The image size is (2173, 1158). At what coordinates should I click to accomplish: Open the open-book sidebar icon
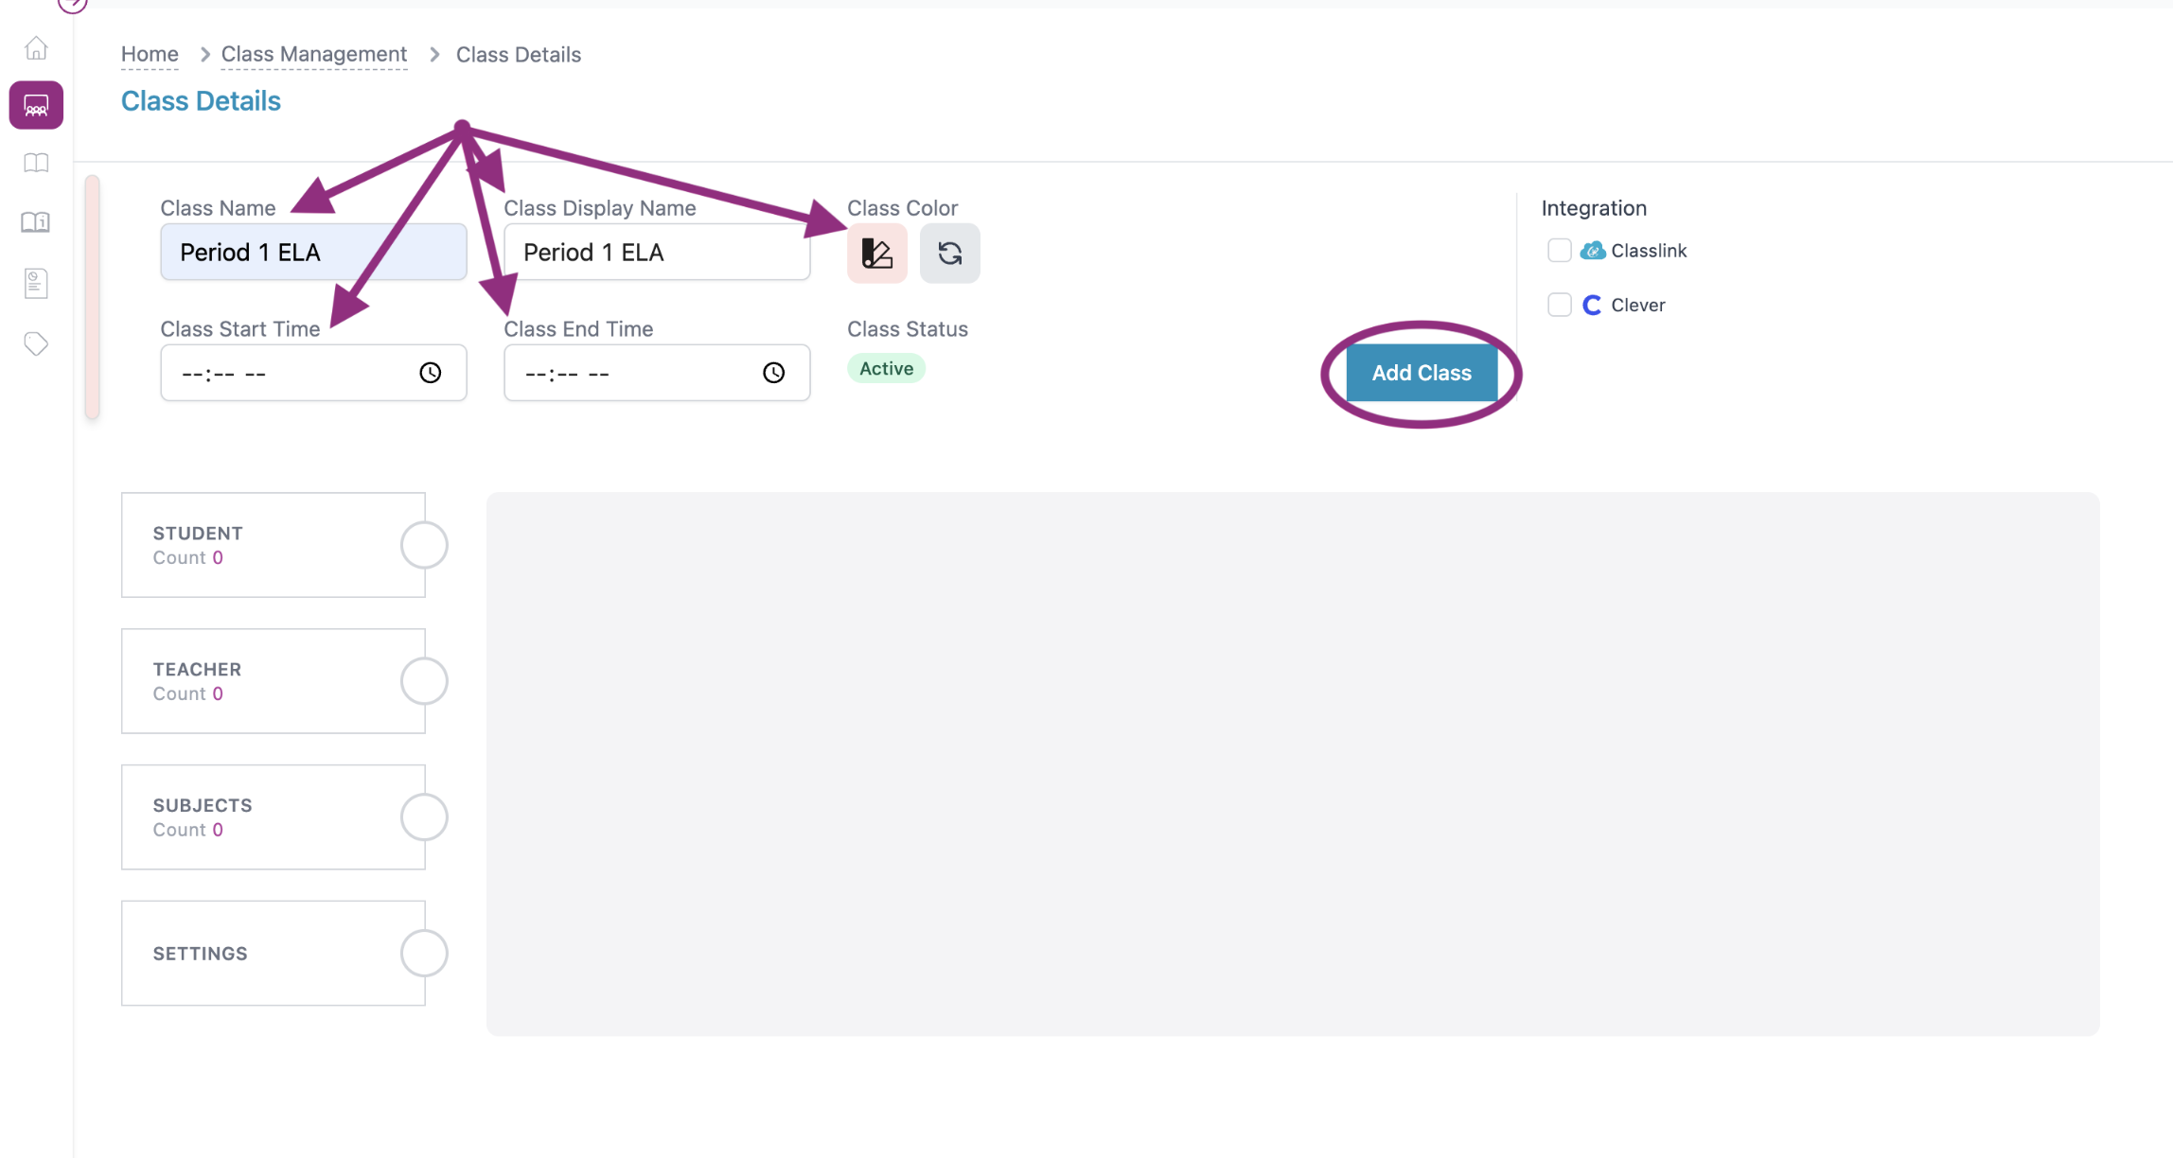36,163
